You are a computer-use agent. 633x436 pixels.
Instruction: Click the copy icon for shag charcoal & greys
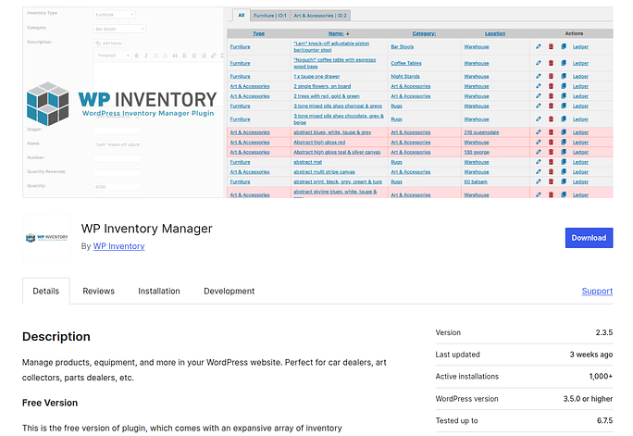(564, 106)
